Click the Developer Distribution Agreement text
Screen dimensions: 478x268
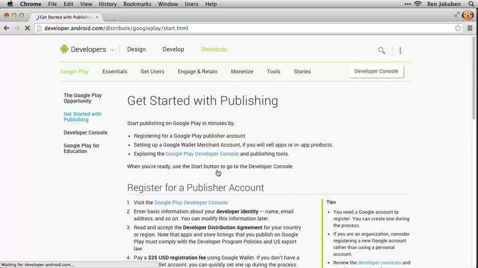222,227
